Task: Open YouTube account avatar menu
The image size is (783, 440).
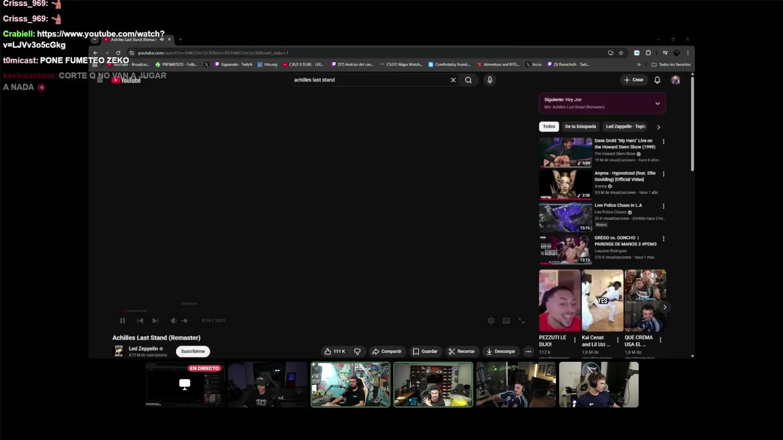Action: 675,80
